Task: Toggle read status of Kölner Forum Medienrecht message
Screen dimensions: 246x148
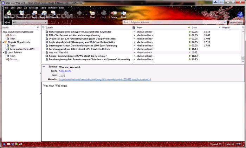Action: coord(190,56)
